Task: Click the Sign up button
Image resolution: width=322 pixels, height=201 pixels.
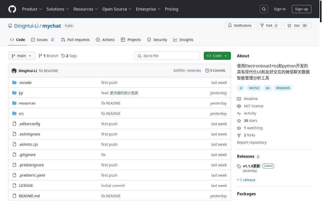Action: coord(301,9)
